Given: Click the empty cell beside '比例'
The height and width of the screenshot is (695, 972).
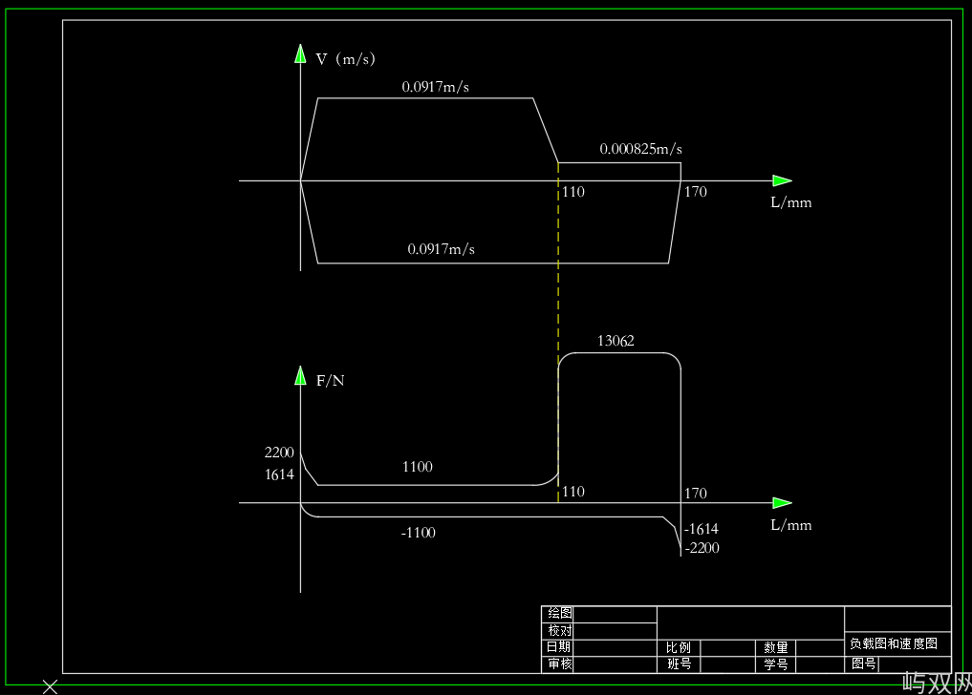Looking at the screenshot, I should coord(727,648).
